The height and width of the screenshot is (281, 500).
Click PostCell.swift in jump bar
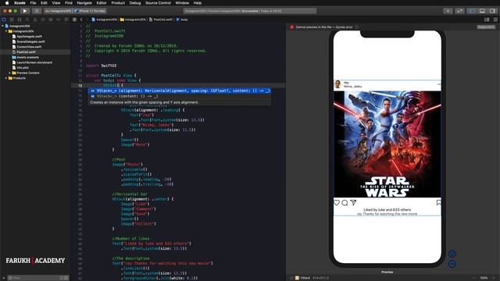[161, 20]
